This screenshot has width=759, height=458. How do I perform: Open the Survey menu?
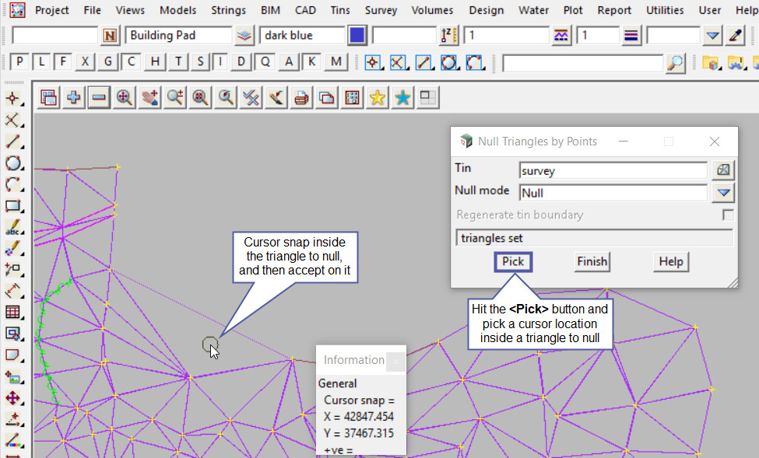tap(381, 10)
